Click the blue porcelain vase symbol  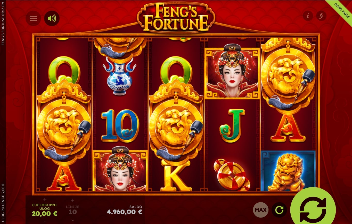tap(119, 76)
